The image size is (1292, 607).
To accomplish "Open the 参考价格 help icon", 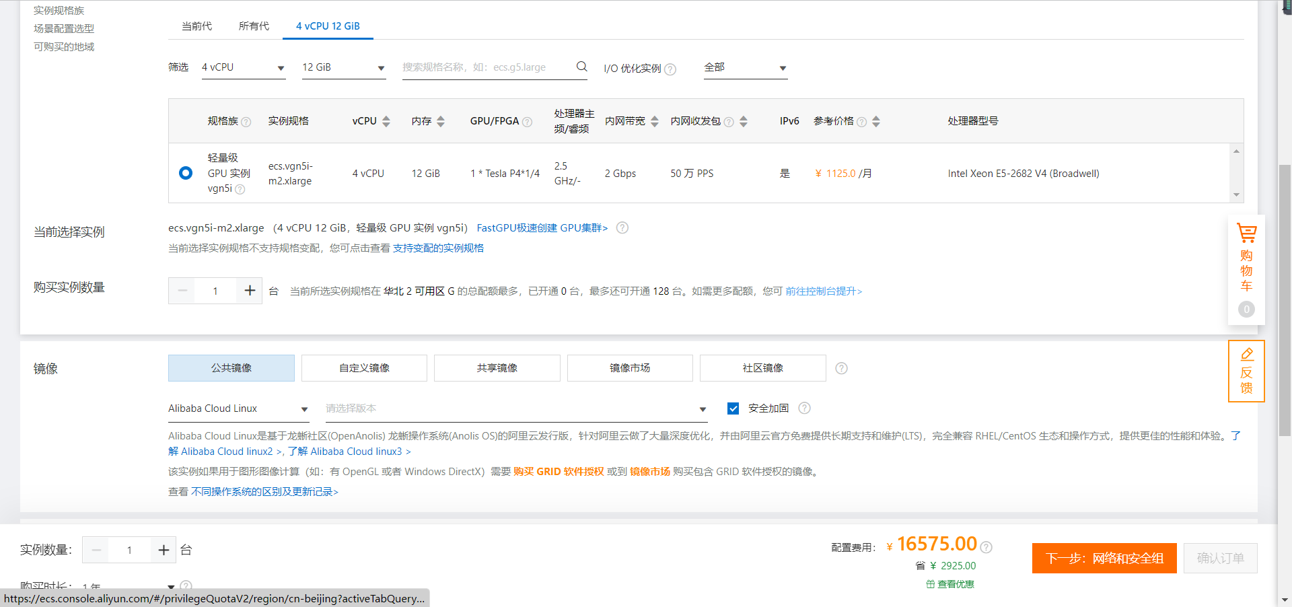I will tap(861, 122).
